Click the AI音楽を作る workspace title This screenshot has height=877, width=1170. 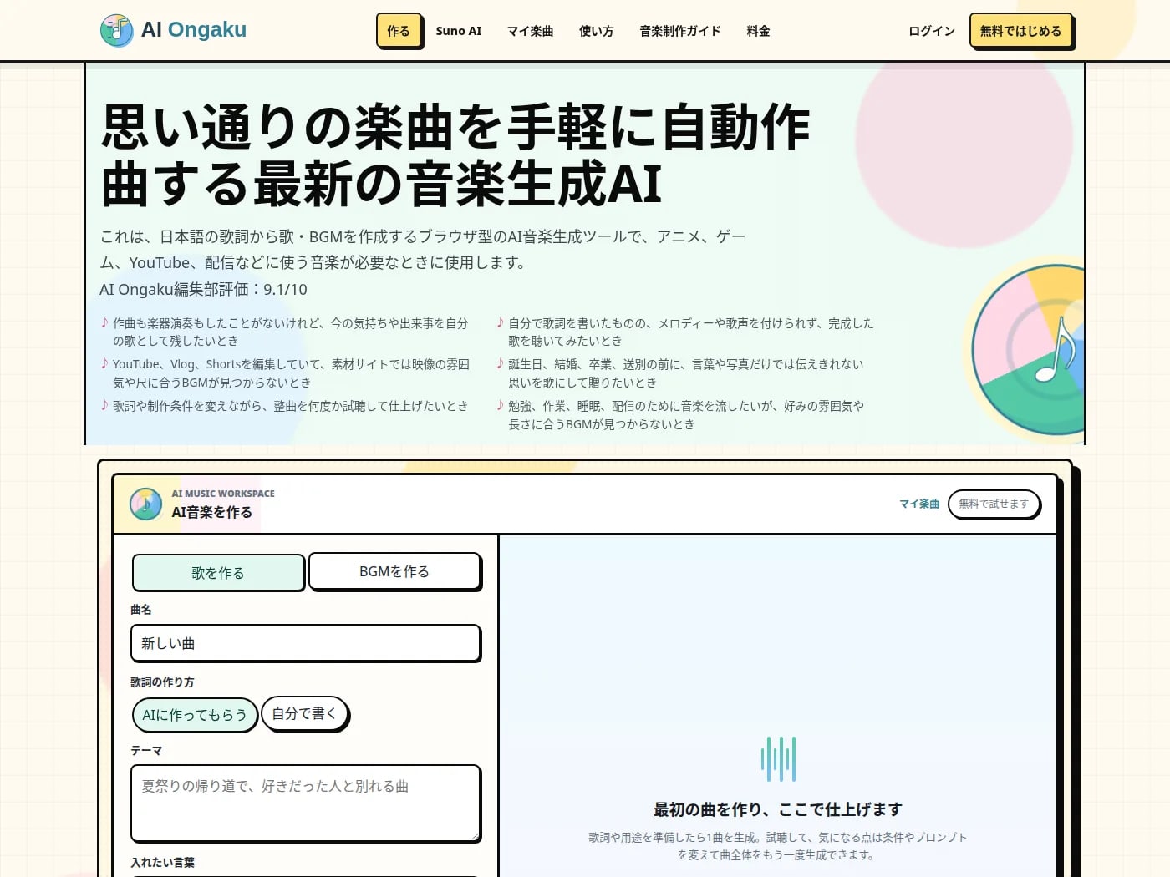point(211,512)
